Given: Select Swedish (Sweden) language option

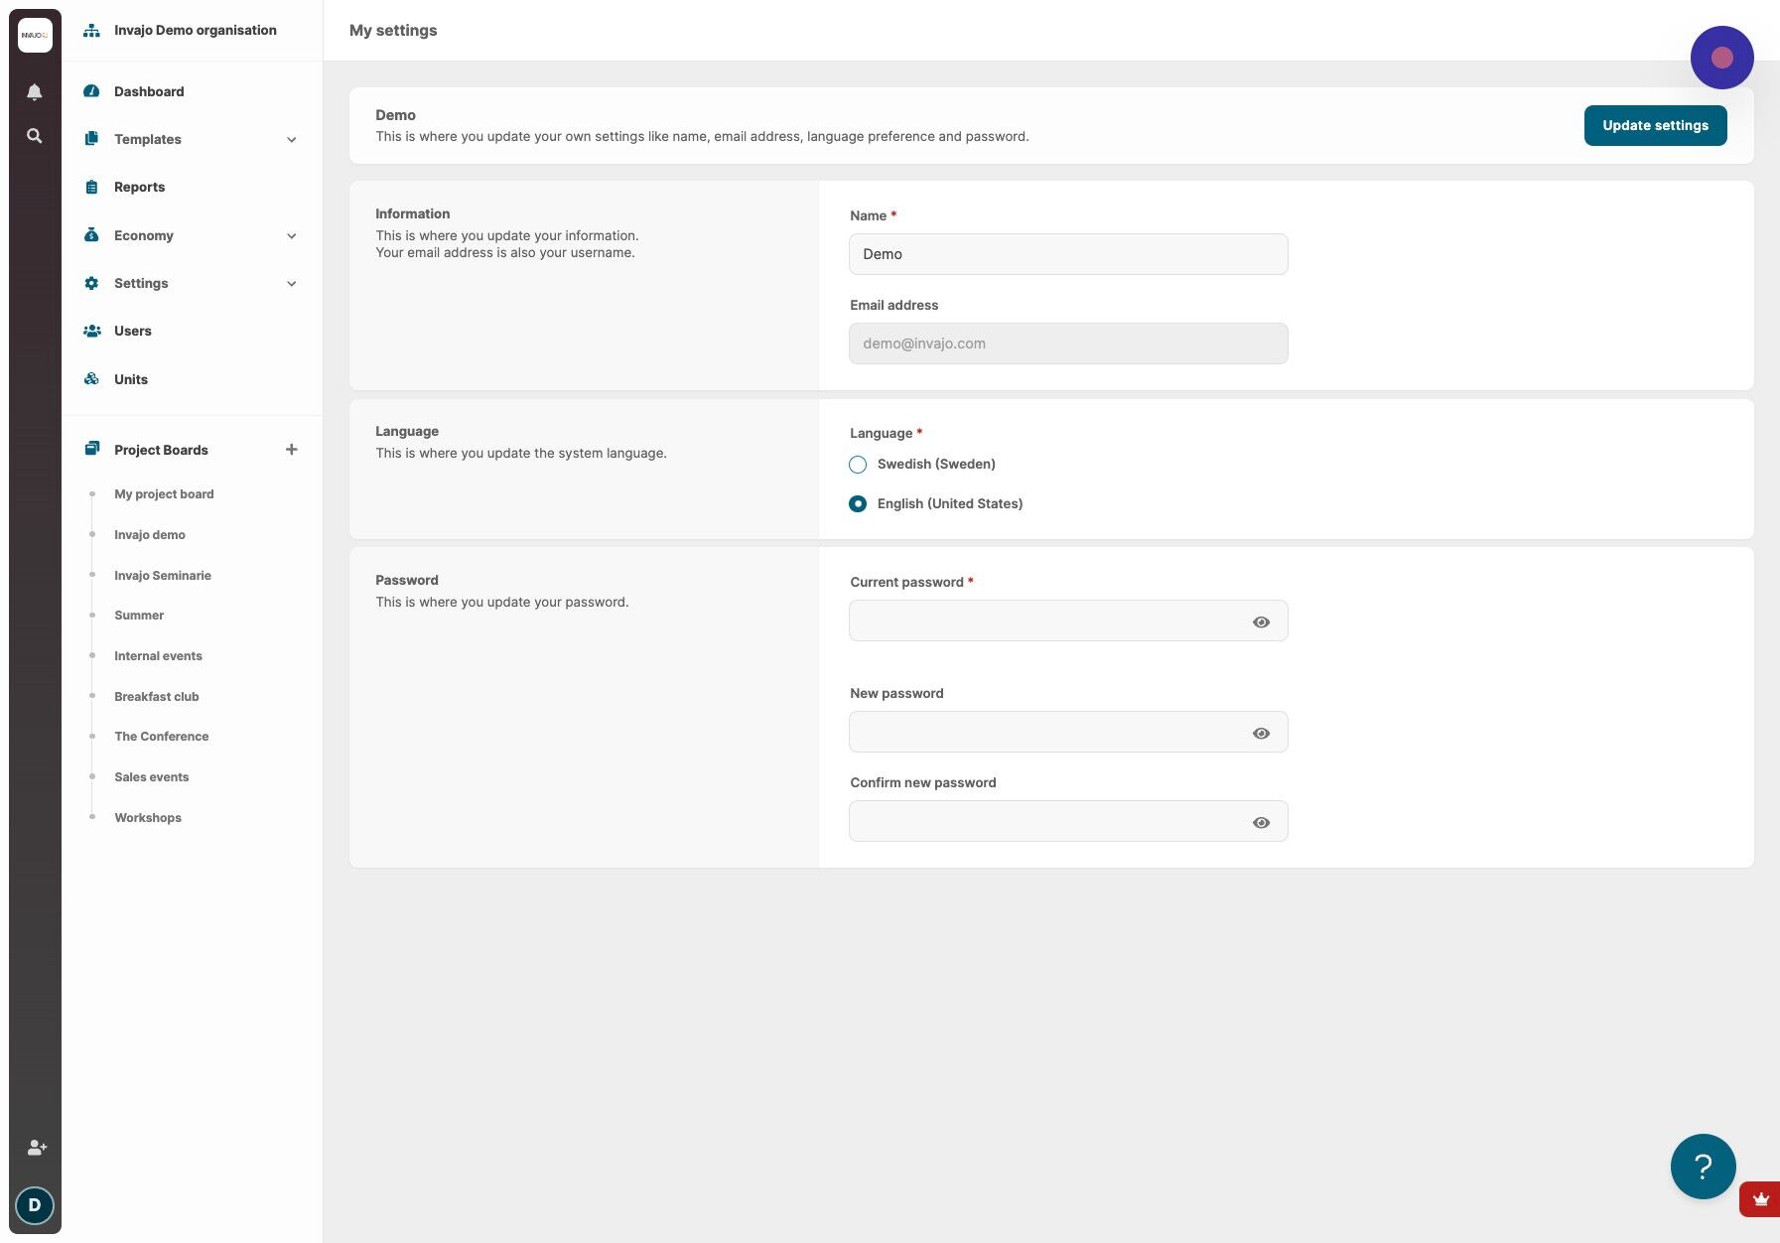Looking at the screenshot, I should pos(858,465).
